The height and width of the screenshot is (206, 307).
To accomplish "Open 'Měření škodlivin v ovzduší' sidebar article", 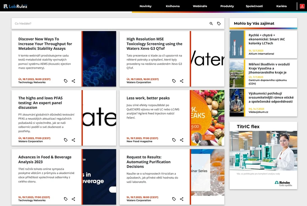I will [x=269, y=68].
